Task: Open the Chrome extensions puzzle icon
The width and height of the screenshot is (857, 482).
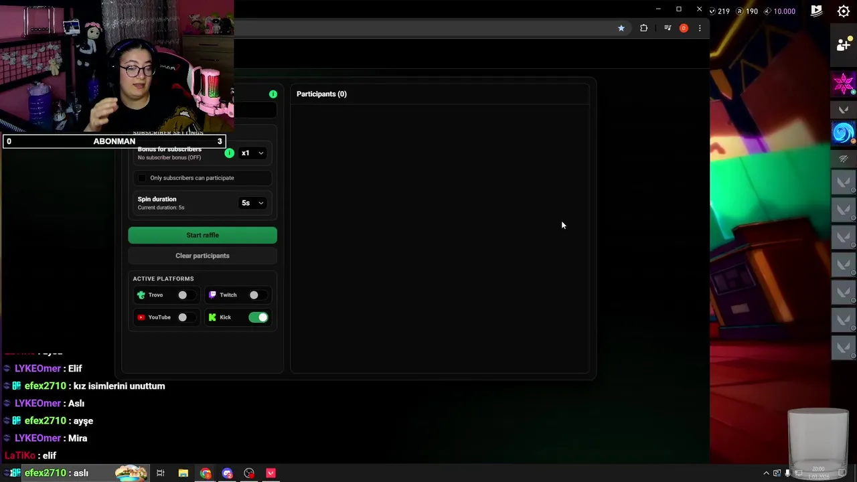Action: (x=643, y=28)
